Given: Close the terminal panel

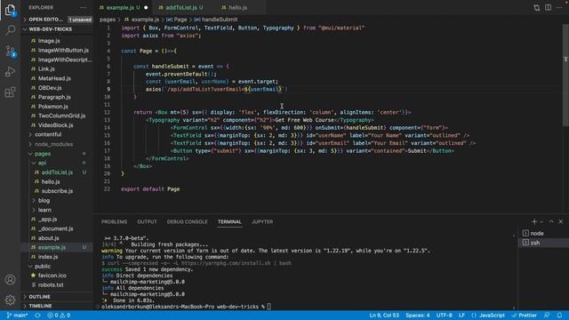Looking at the screenshot, I should tap(561, 221).
